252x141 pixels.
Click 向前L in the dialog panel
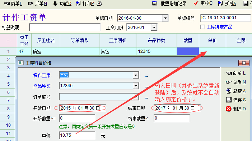pos(236,73)
